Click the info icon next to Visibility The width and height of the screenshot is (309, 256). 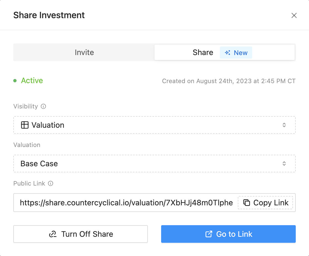tap(43, 106)
